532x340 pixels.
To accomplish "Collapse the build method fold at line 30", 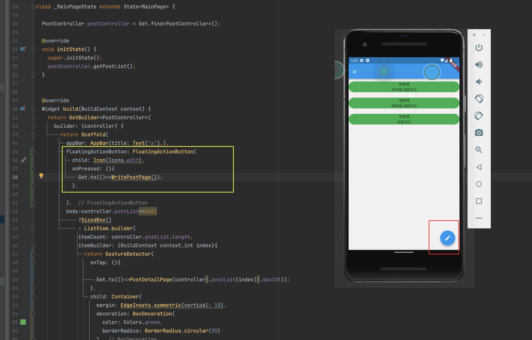I will tap(33, 109).
